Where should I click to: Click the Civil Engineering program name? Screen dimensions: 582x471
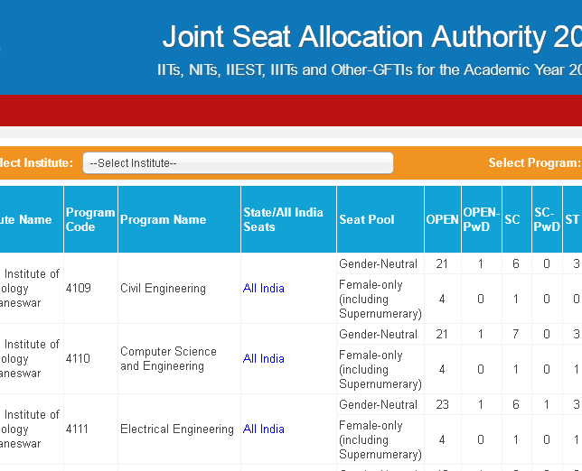click(x=163, y=289)
